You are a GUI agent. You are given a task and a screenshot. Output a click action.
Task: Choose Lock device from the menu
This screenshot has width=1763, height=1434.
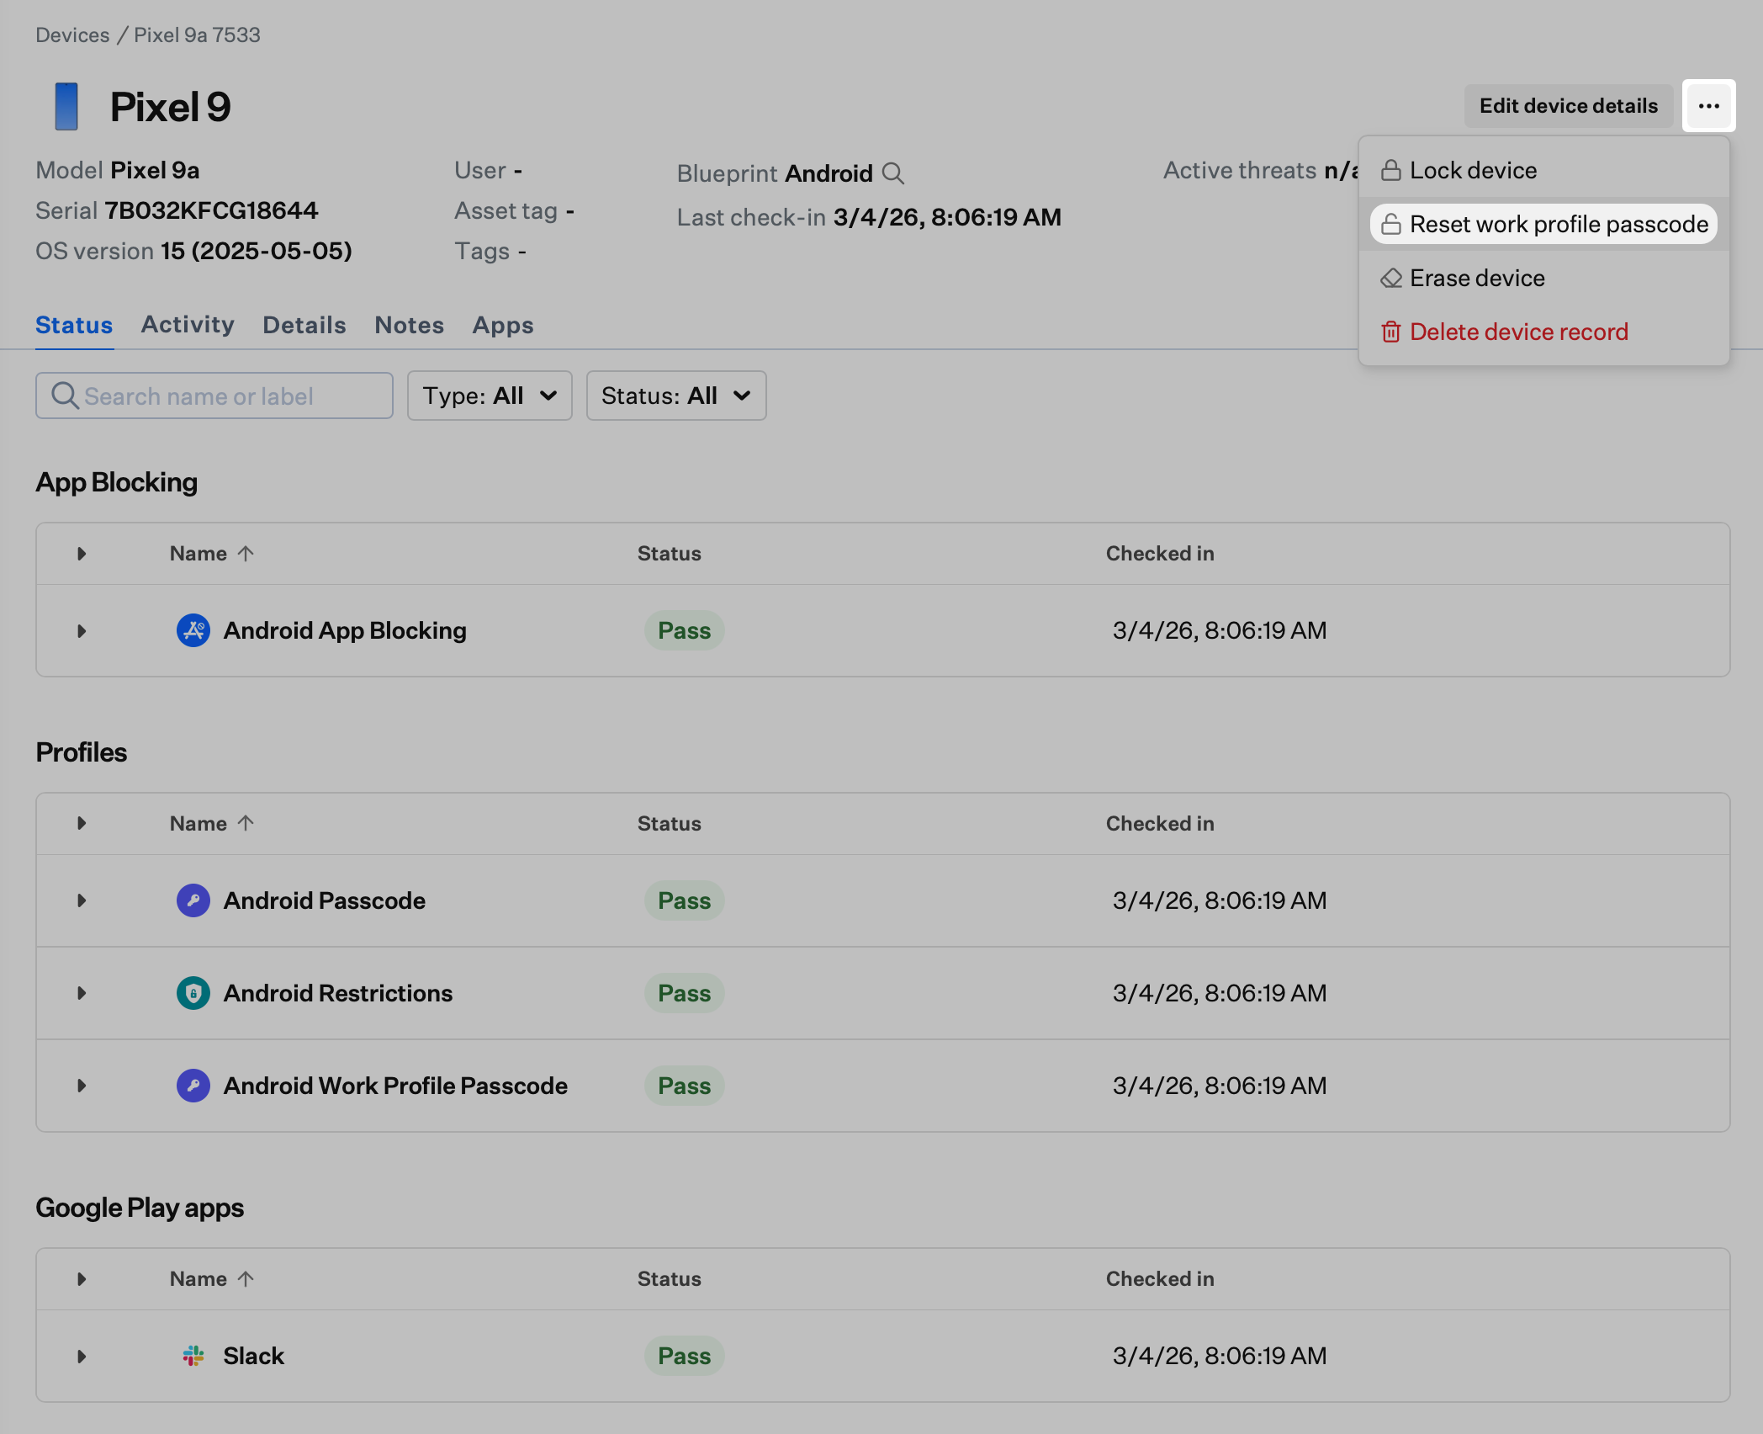[x=1543, y=170]
